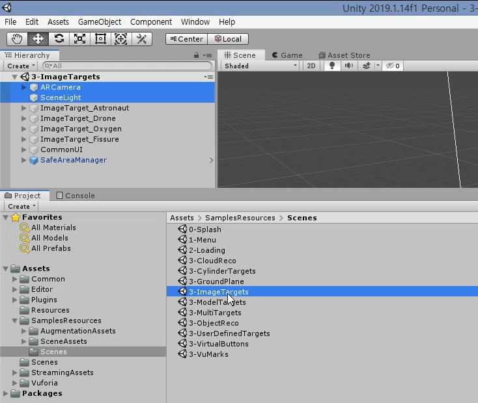Click SamplesResources breadcrumb link
This screenshot has height=403, width=478.
click(240, 218)
